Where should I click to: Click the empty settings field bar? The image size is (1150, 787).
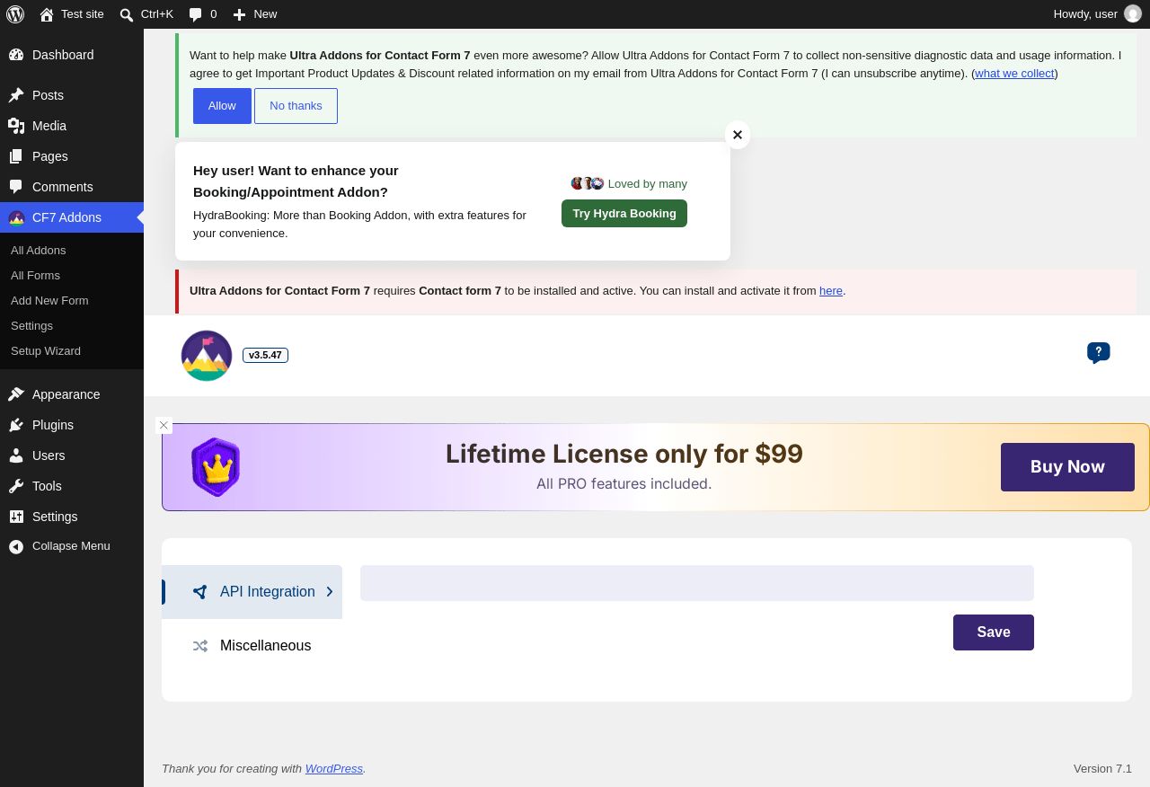697,583
